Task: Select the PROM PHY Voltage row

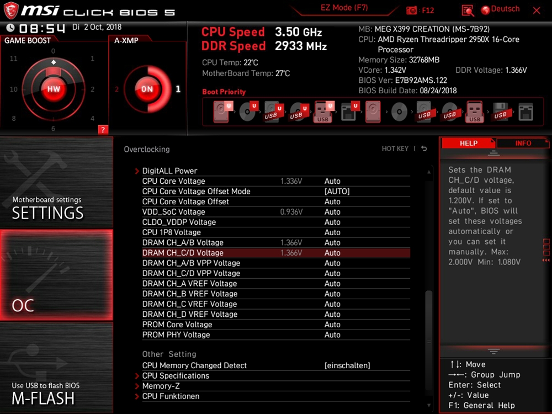Action: point(276,335)
